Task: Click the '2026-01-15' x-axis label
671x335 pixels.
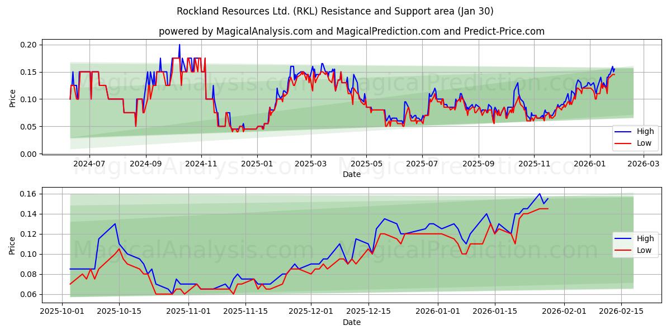Action: click(494, 312)
